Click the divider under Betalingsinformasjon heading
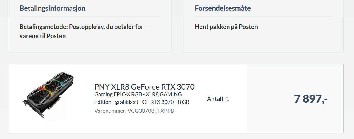Screen dimensions: 354x139 [90, 16]
